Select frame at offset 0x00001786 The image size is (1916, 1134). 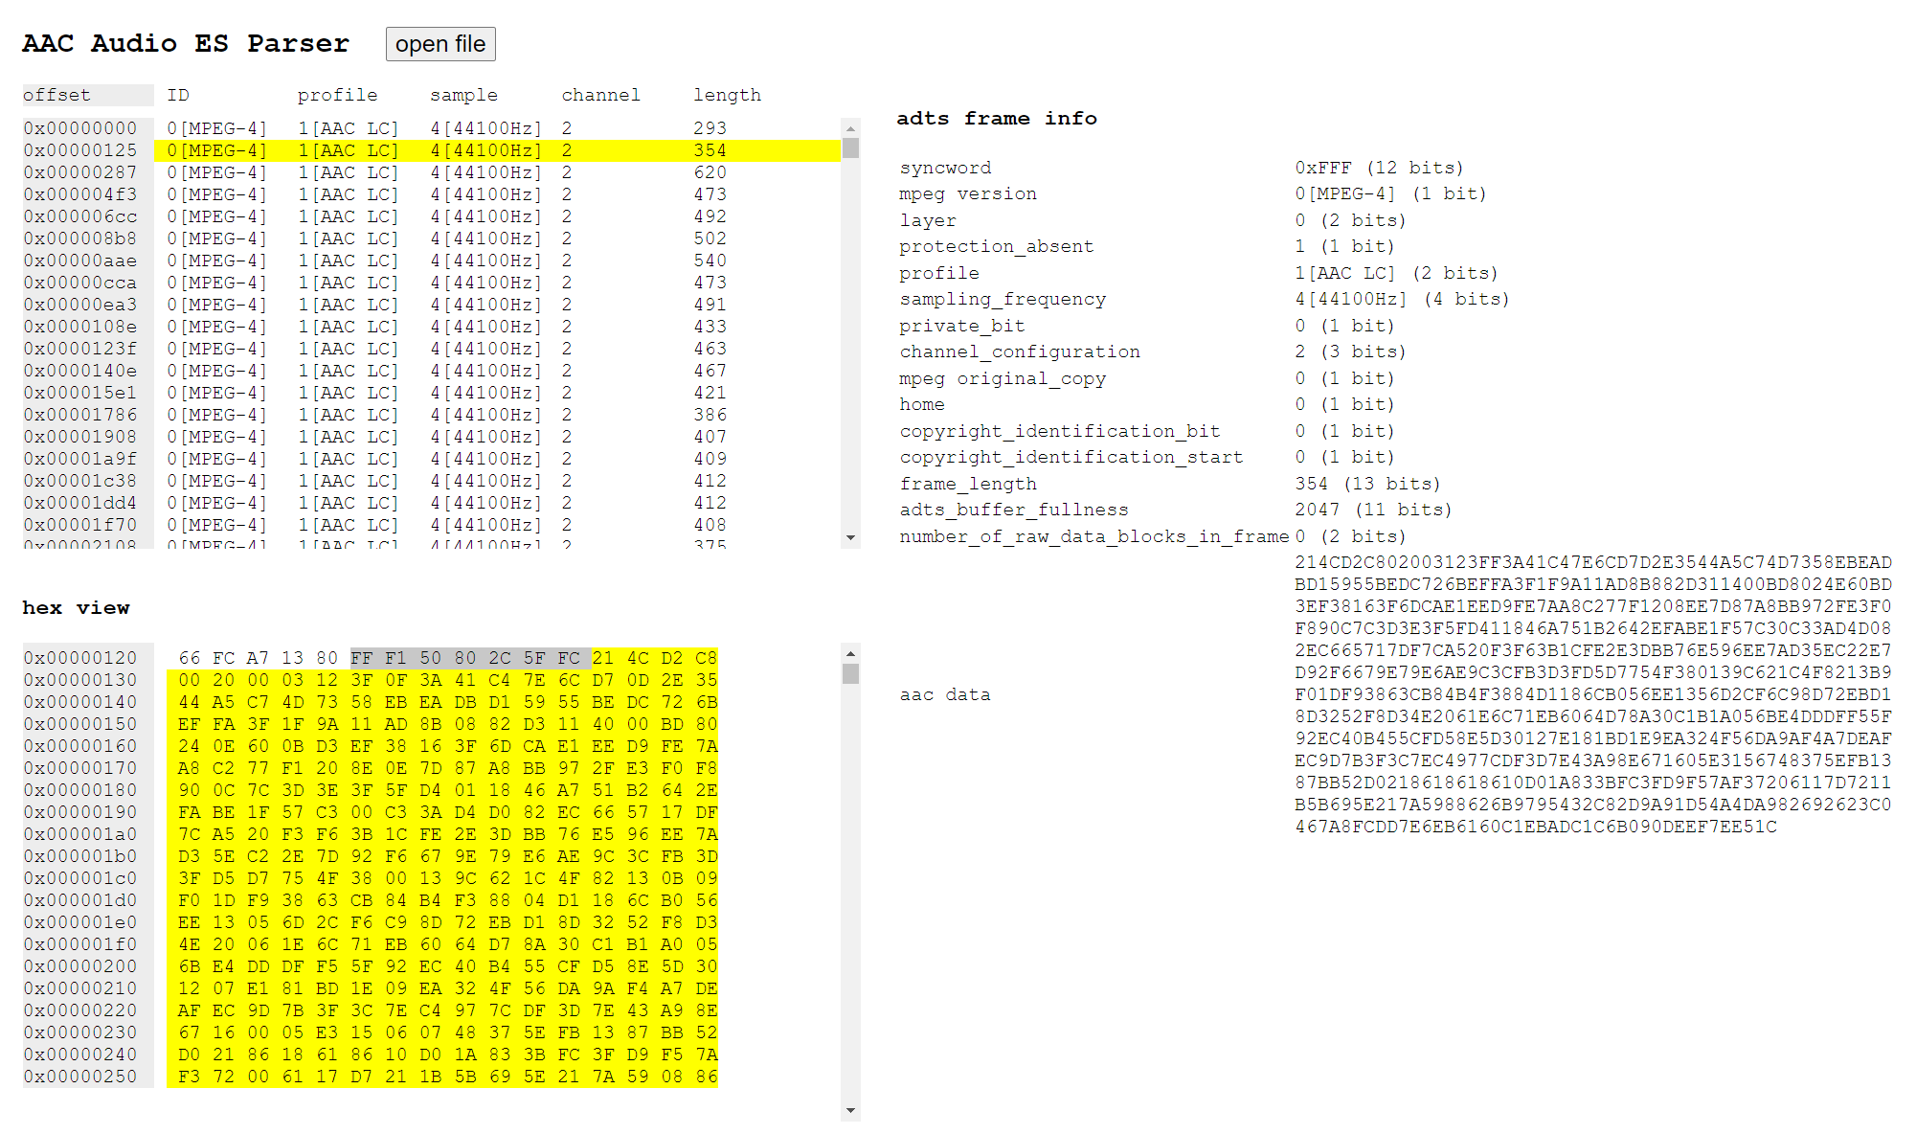[x=80, y=415]
